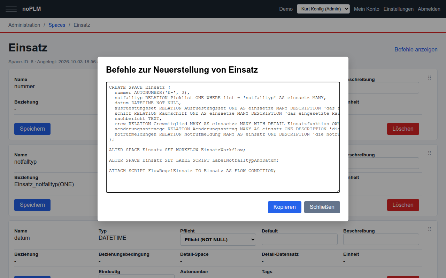Click the Beschreibung input of datum
The image size is (446, 278).
point(381,239)
